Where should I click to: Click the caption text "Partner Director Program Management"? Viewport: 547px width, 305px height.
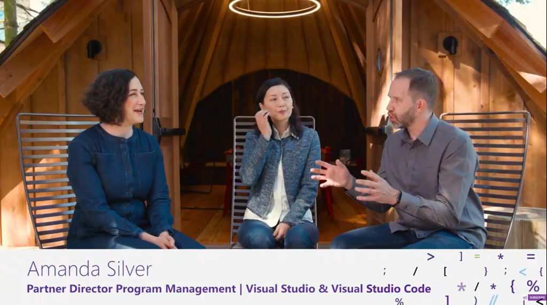[131, 288]
